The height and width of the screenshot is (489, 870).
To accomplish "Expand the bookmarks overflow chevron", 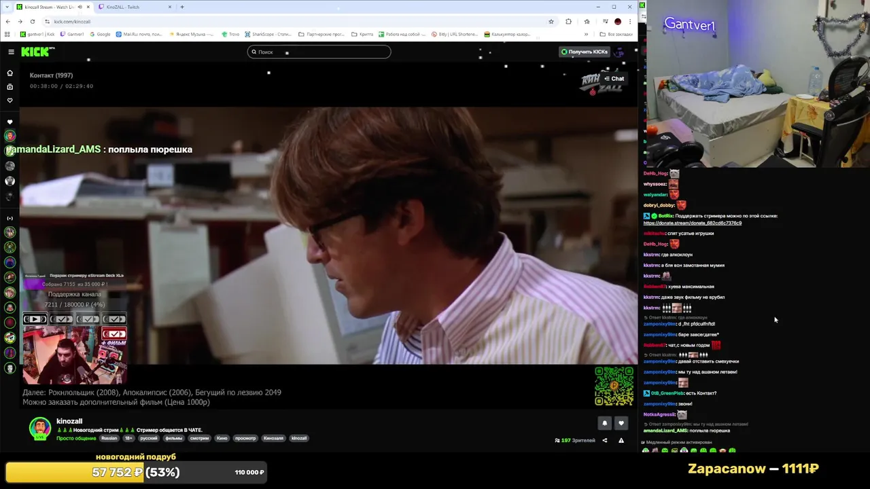I will (x=586, y=34).
